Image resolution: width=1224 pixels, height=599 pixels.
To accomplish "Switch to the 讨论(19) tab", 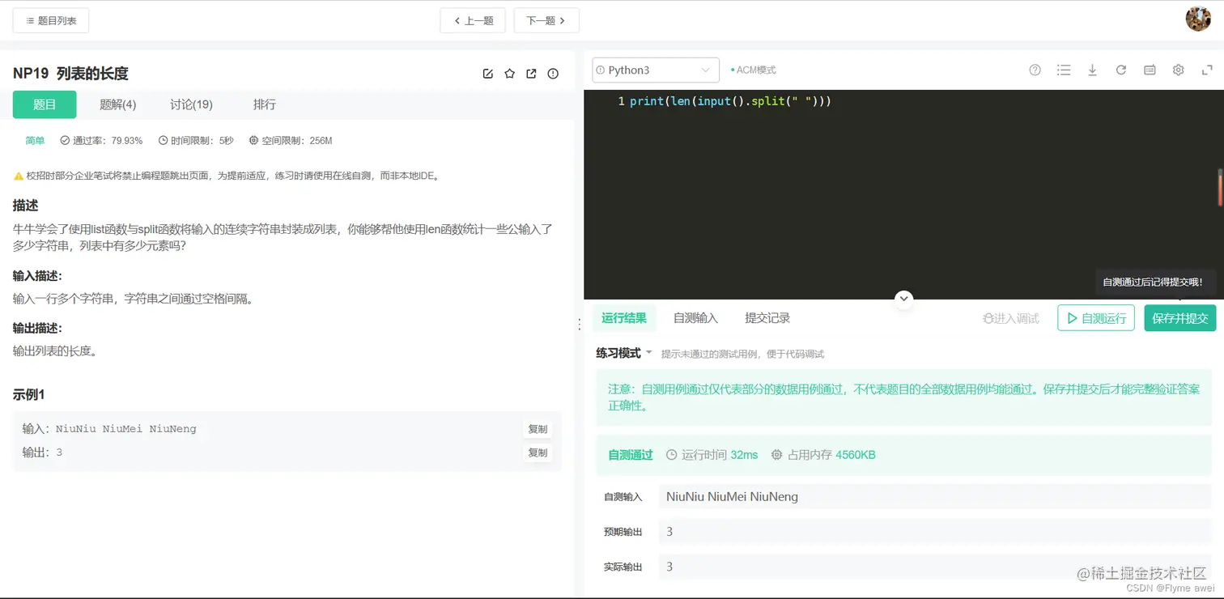I will [x=190, y=104].
